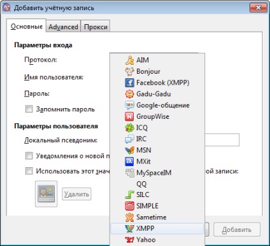
Task: Switch to the Основные tab
Action: (x=27, y=26)
